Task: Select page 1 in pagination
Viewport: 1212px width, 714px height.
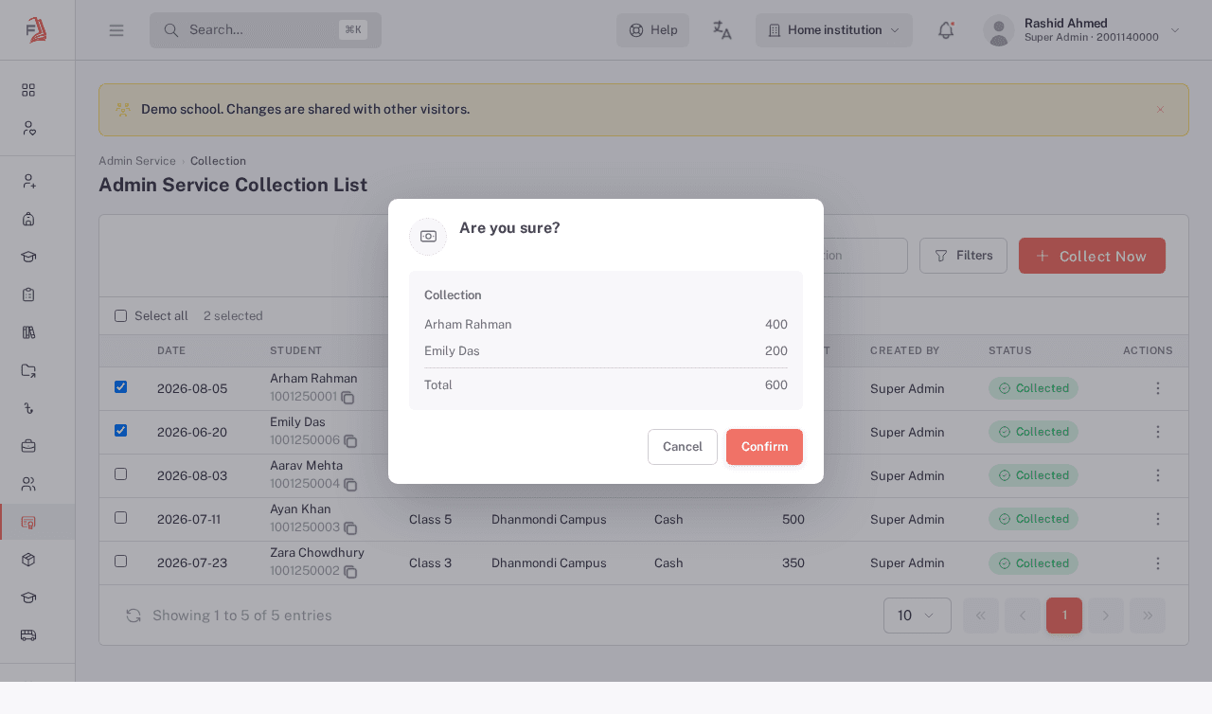Action: click(1064, 616)
